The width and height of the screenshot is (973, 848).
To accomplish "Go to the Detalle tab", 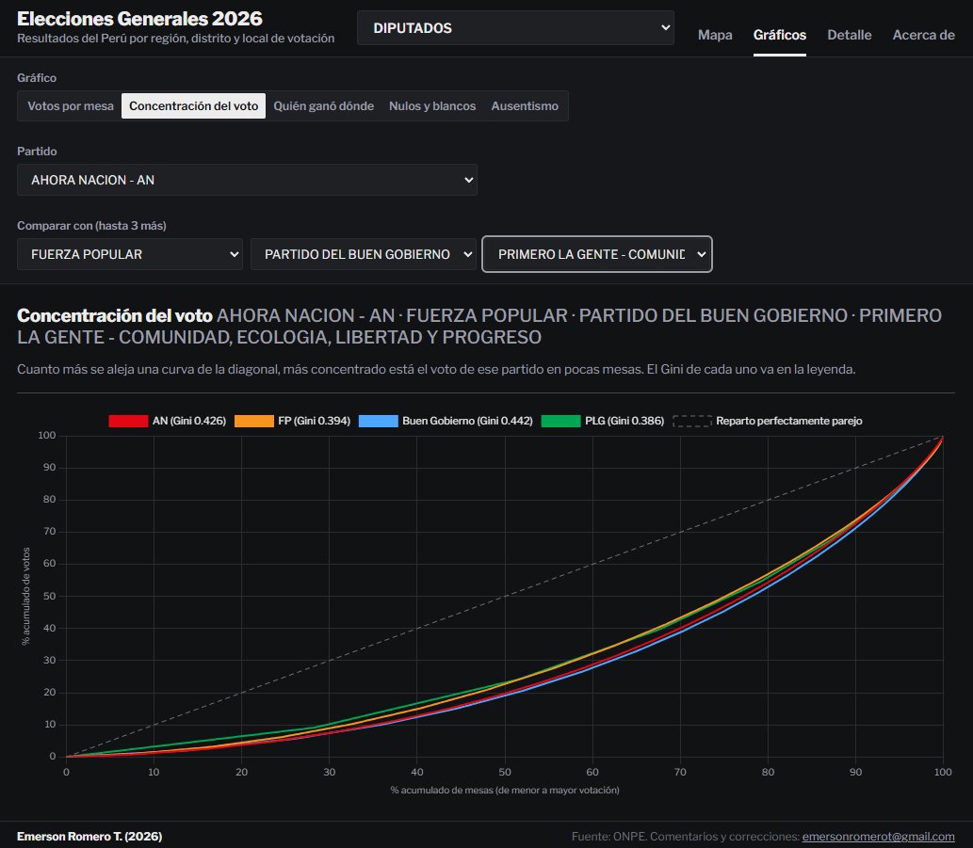I will coord(849,35).
